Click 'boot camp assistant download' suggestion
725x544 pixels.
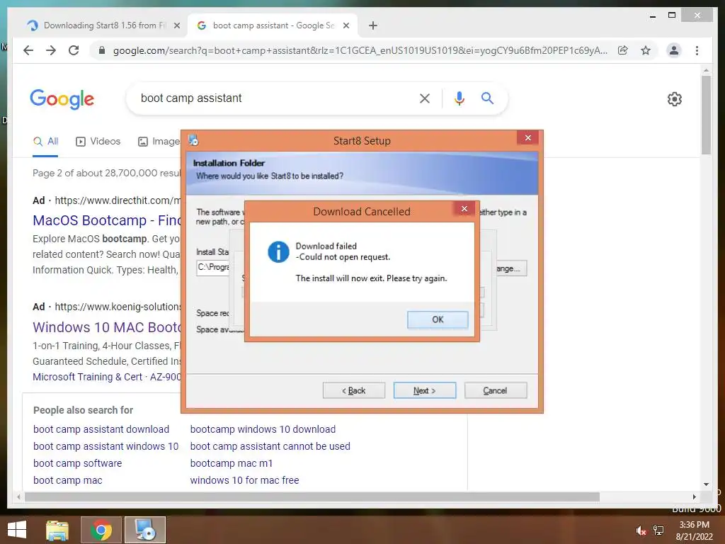point(101,429)
